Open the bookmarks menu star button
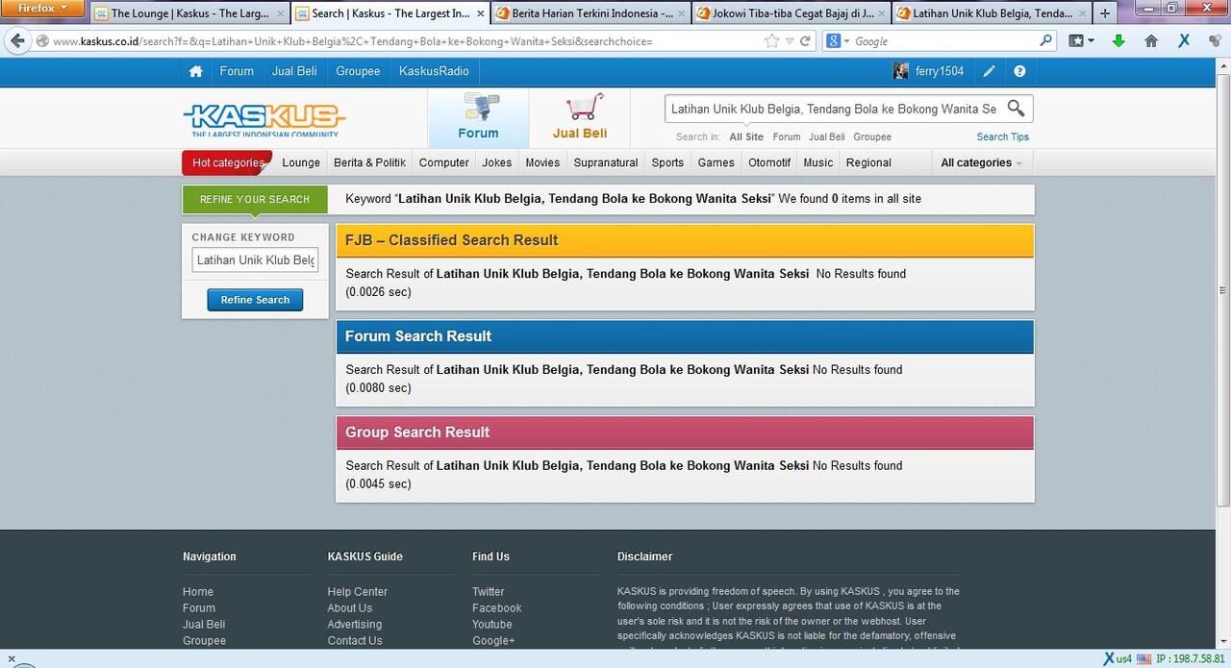Image resolution: width=1231 pixels, height=668 pixels. (x=1082, y=41)
